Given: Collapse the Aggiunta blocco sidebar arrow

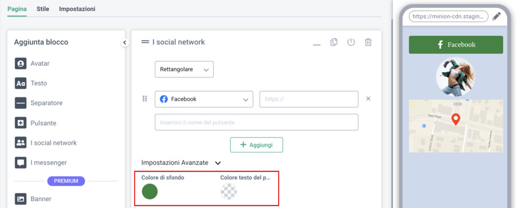Looking at the screenshot, I should (x=125, y=42).
